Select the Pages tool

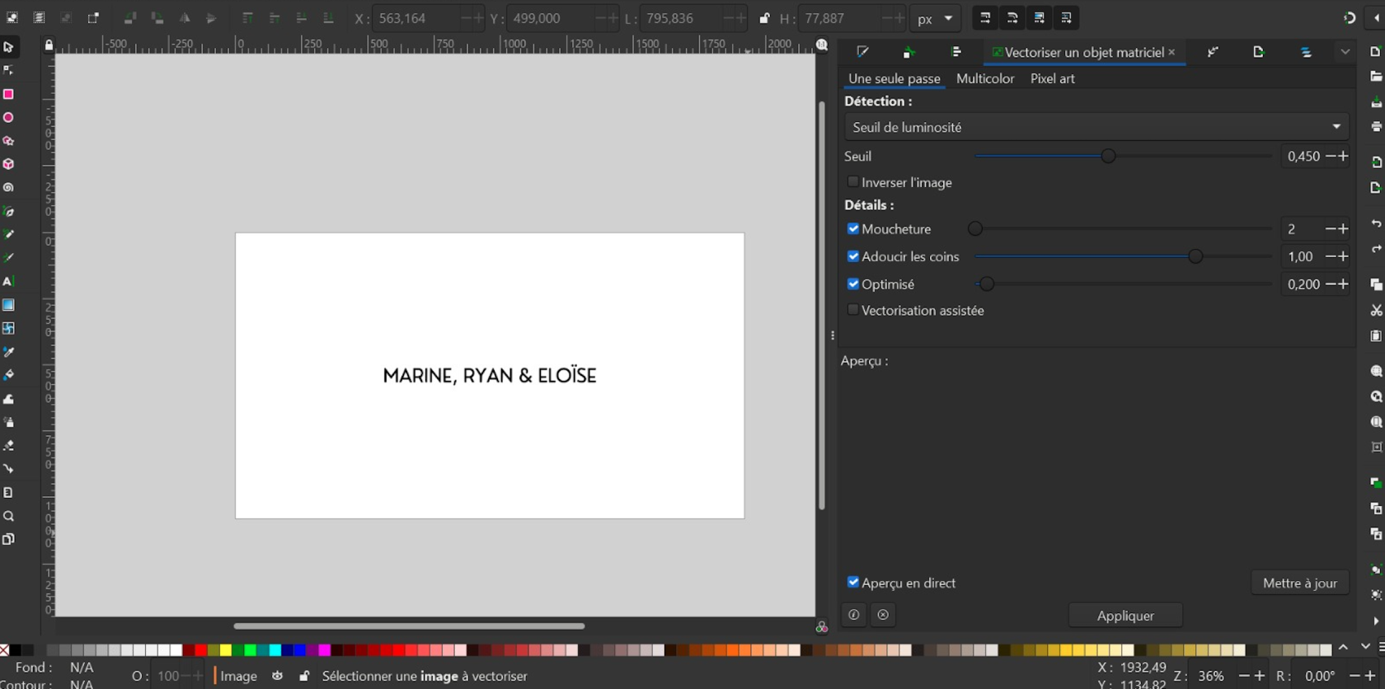tap(8, 540)
